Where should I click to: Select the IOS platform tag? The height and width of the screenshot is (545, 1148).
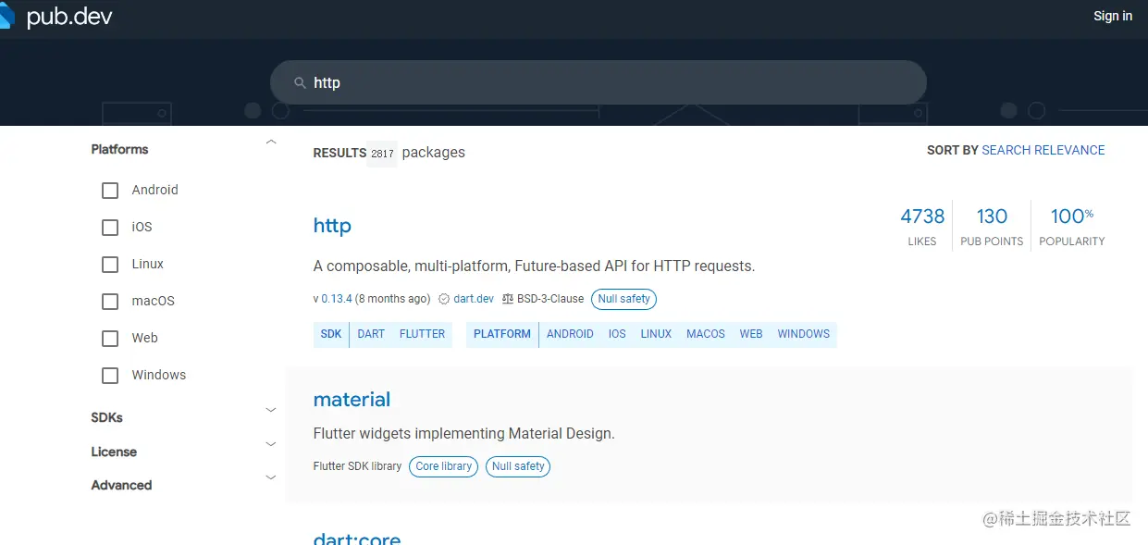pyautogui.click(x=617, y=334)
